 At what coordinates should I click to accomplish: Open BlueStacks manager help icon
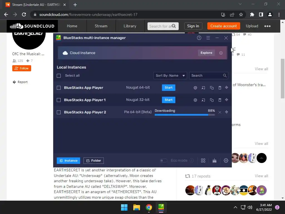[x=199, y=38]
